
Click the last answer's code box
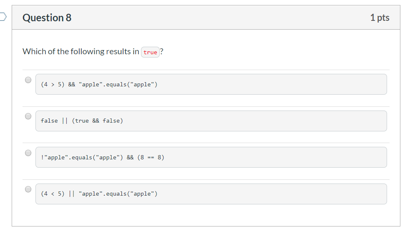(271, 194)
